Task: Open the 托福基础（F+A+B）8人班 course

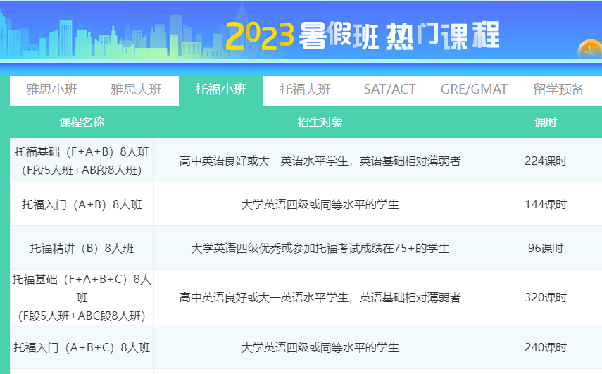Action: [82, 161]
